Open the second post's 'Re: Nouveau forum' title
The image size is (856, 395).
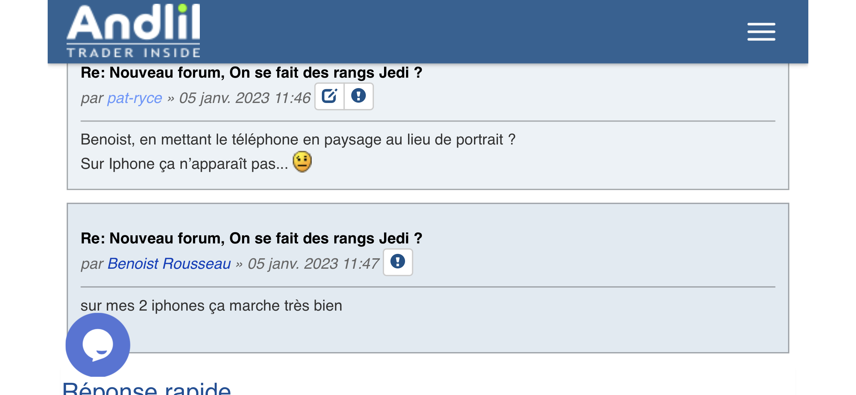coord(251,239)
